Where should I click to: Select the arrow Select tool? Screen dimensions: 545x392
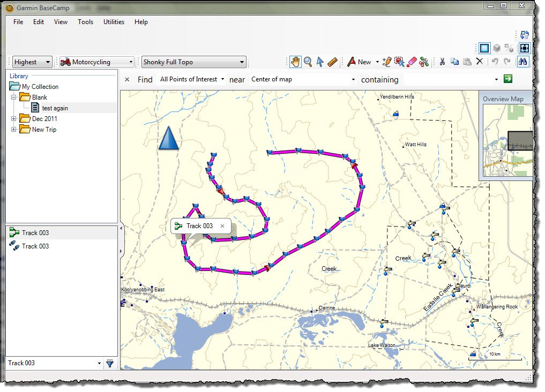pos(320,62)
